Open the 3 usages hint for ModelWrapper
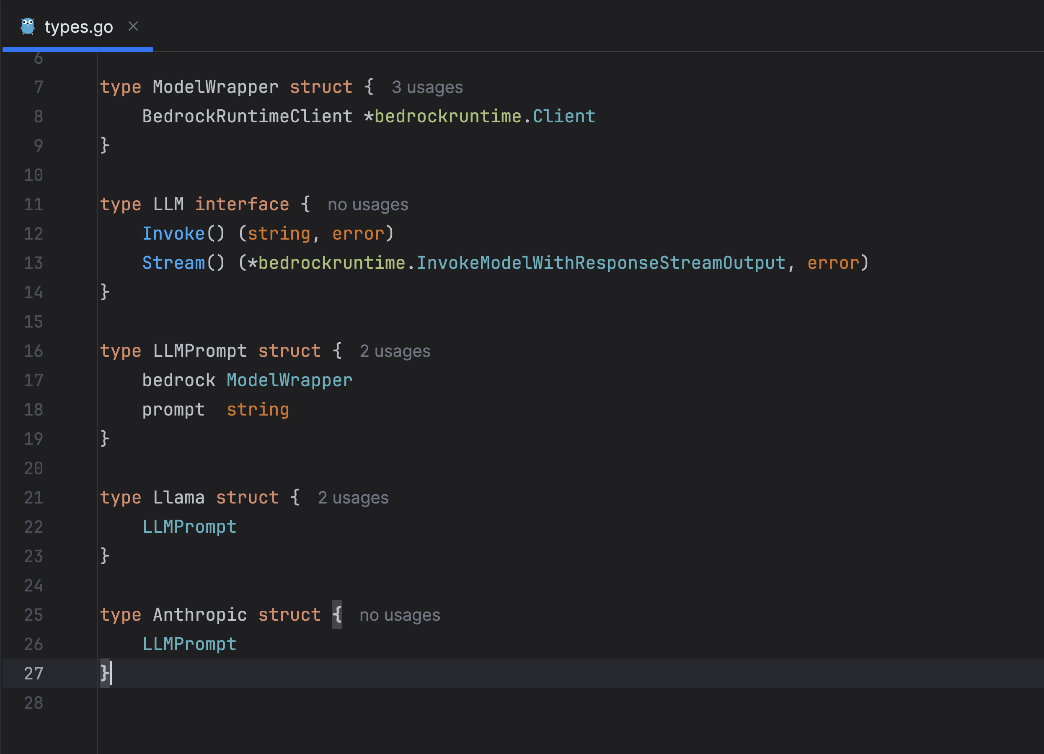Screen dimensions: 1044x754 [x=427, y=88]
